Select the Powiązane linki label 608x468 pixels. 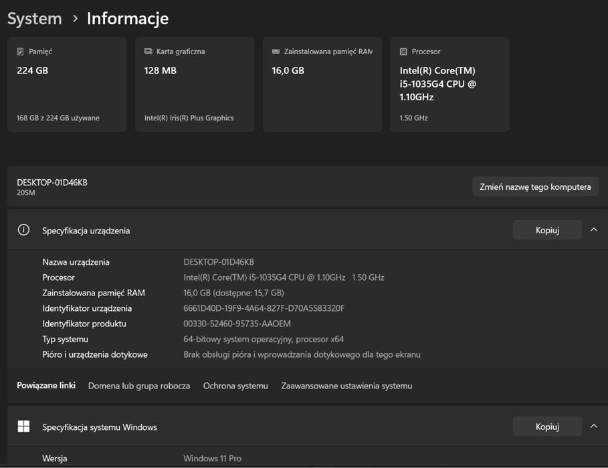(46, 385)
